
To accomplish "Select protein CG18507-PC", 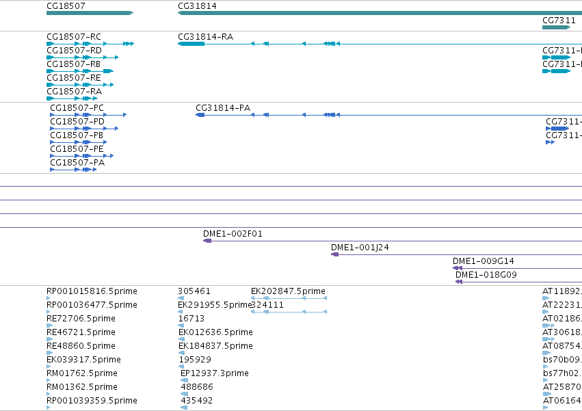I will point(88,115).
